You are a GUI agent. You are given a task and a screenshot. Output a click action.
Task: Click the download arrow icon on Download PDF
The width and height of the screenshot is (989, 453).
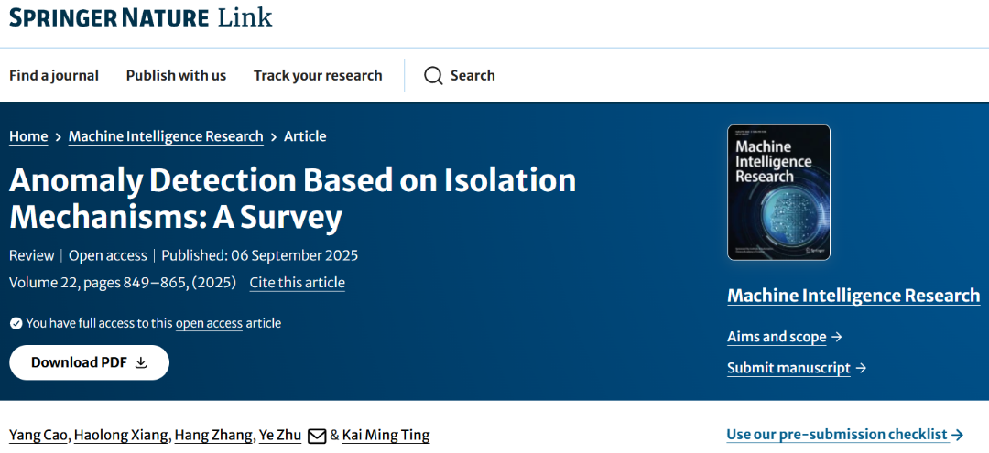[141, 362]
